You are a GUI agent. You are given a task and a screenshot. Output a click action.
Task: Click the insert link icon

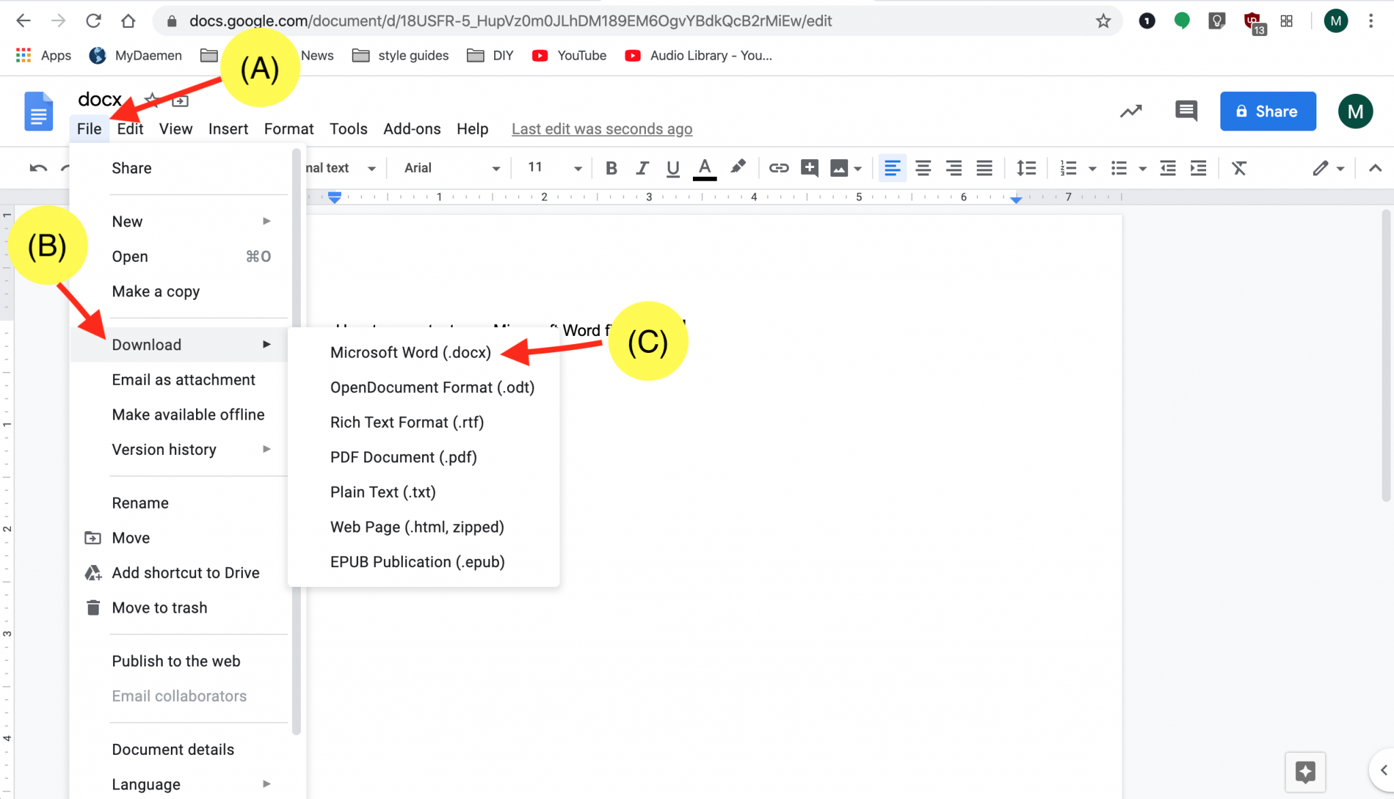click(779, 167)
